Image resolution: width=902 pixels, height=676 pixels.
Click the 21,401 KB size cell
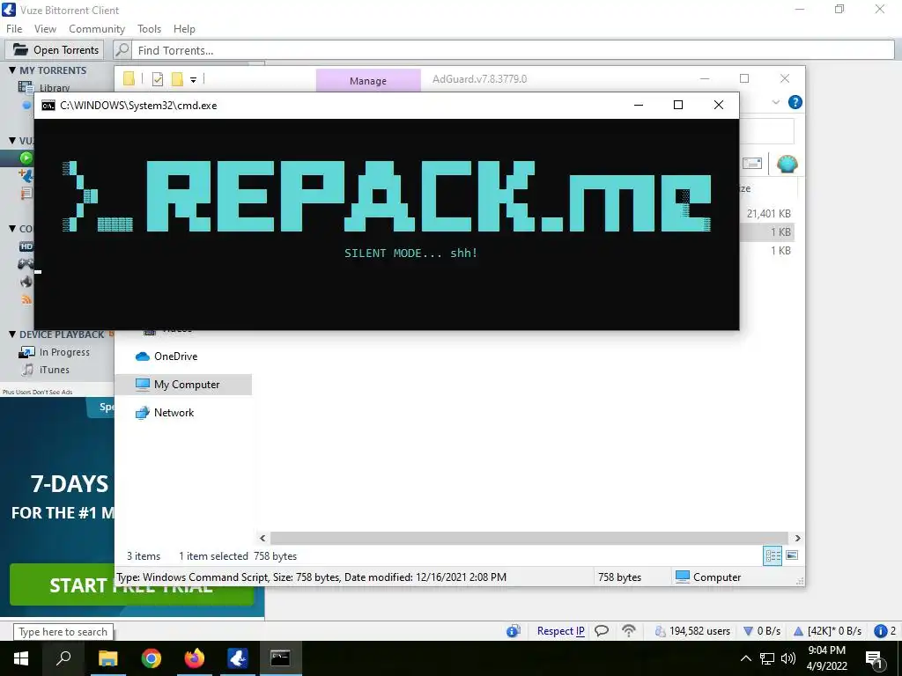click(768, 214)
